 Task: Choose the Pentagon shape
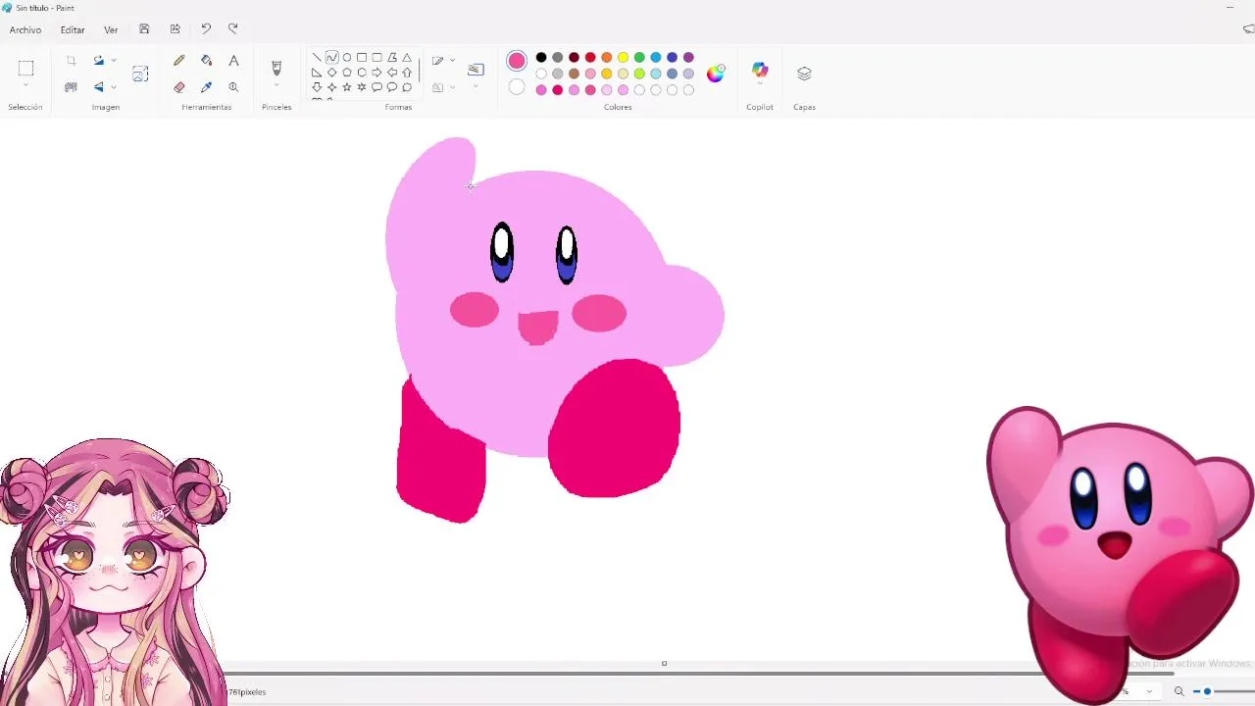point(347,73)
